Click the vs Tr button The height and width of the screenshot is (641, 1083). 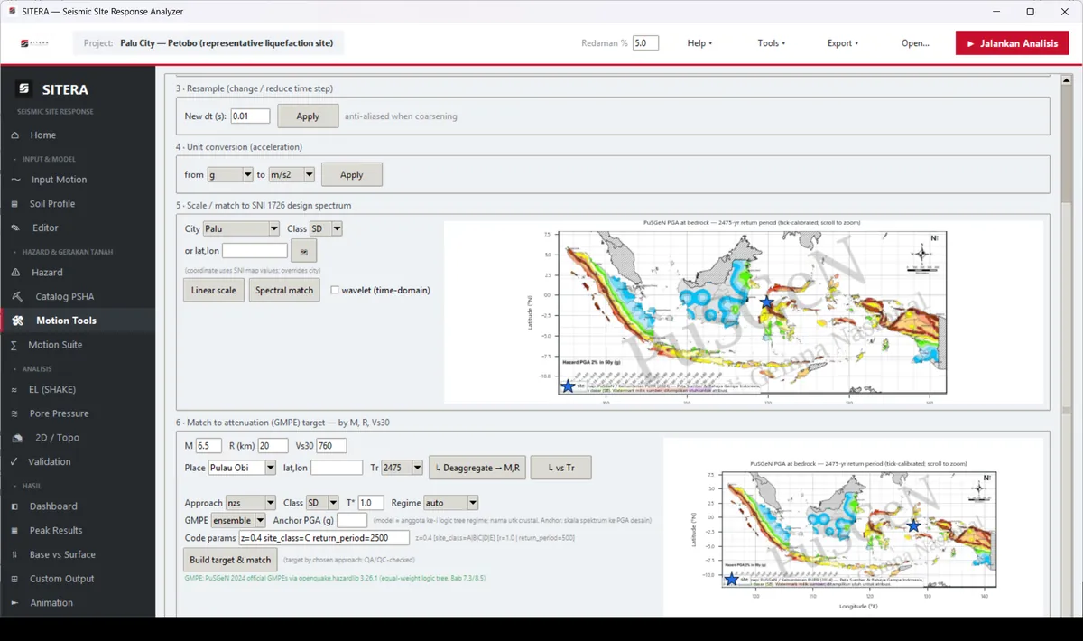click(x=560, y=468)
